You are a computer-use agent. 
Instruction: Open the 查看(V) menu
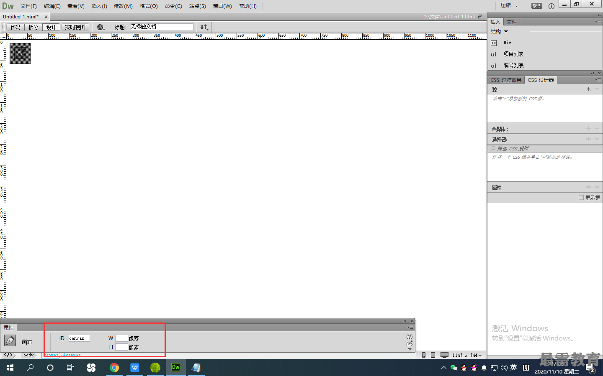click(76, 6)
